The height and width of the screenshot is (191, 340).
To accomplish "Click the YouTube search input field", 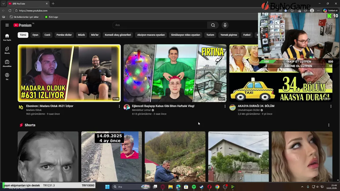I will coord(160,25).
